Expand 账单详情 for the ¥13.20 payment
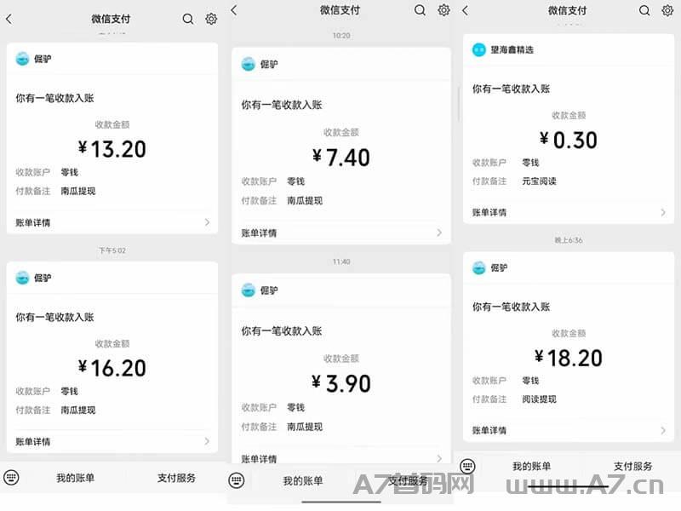This screenshot has width=681, height=511. coord(112,222)
